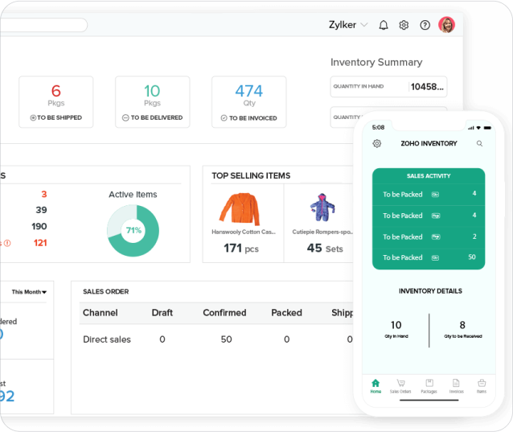Tap the search icon in mobile app
This screenshot has width=513, height=432.
coord(479,144)
